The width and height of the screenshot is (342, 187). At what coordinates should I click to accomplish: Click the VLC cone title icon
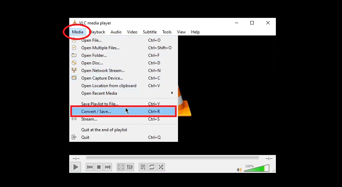point(75,22)
